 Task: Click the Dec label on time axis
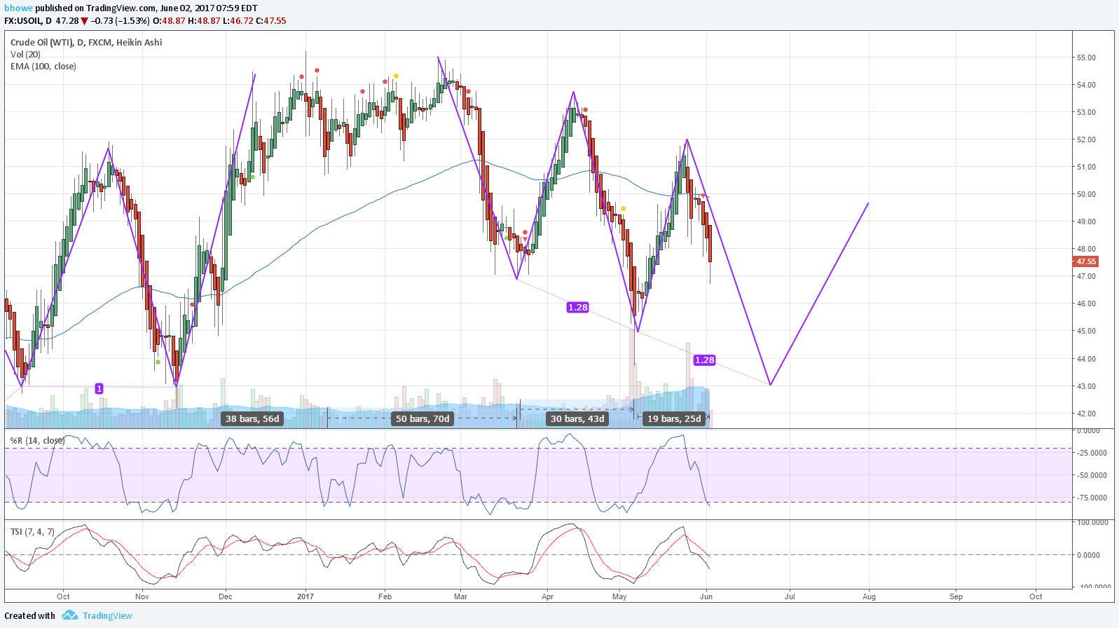(226, 596)
